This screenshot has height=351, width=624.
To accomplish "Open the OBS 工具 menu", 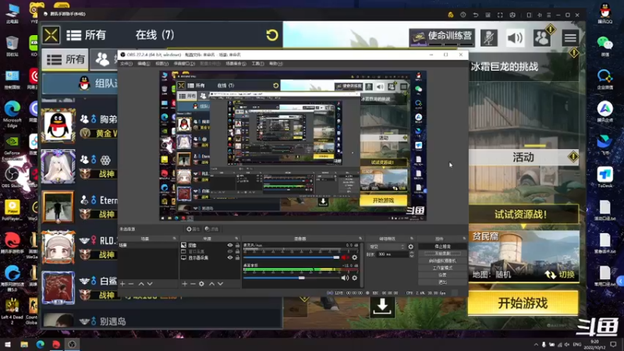I will pos(257,64).
